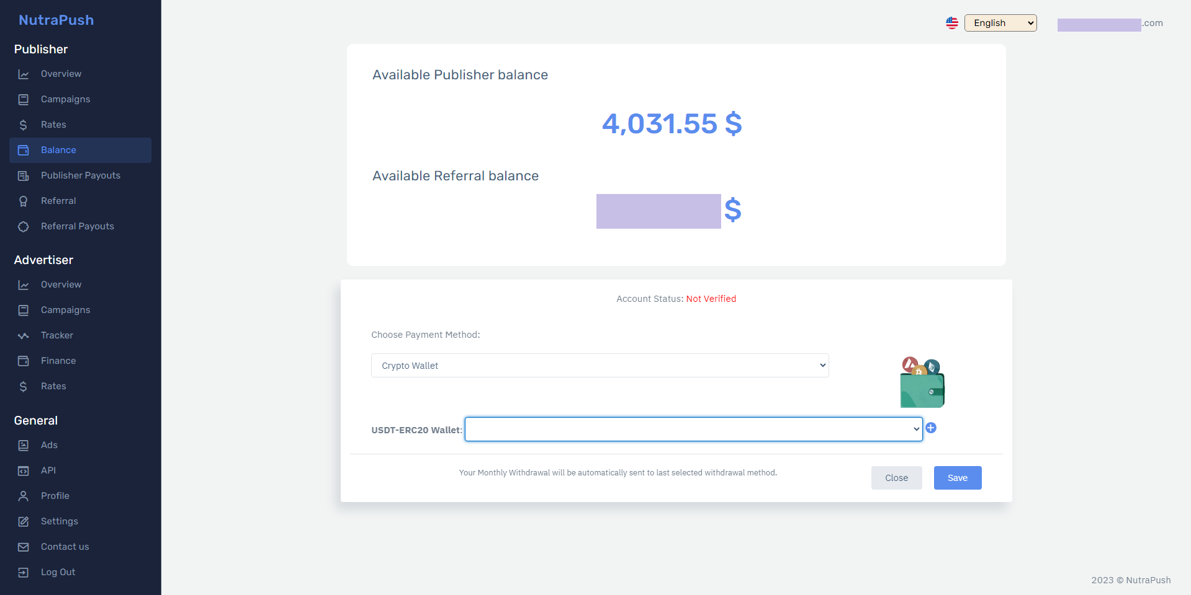Click the Tracker icon under Advertiser
The height and width of the screenshot is (595, 1191).
24,335
